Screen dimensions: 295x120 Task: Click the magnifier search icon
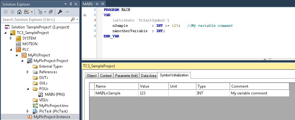(72, 19)
